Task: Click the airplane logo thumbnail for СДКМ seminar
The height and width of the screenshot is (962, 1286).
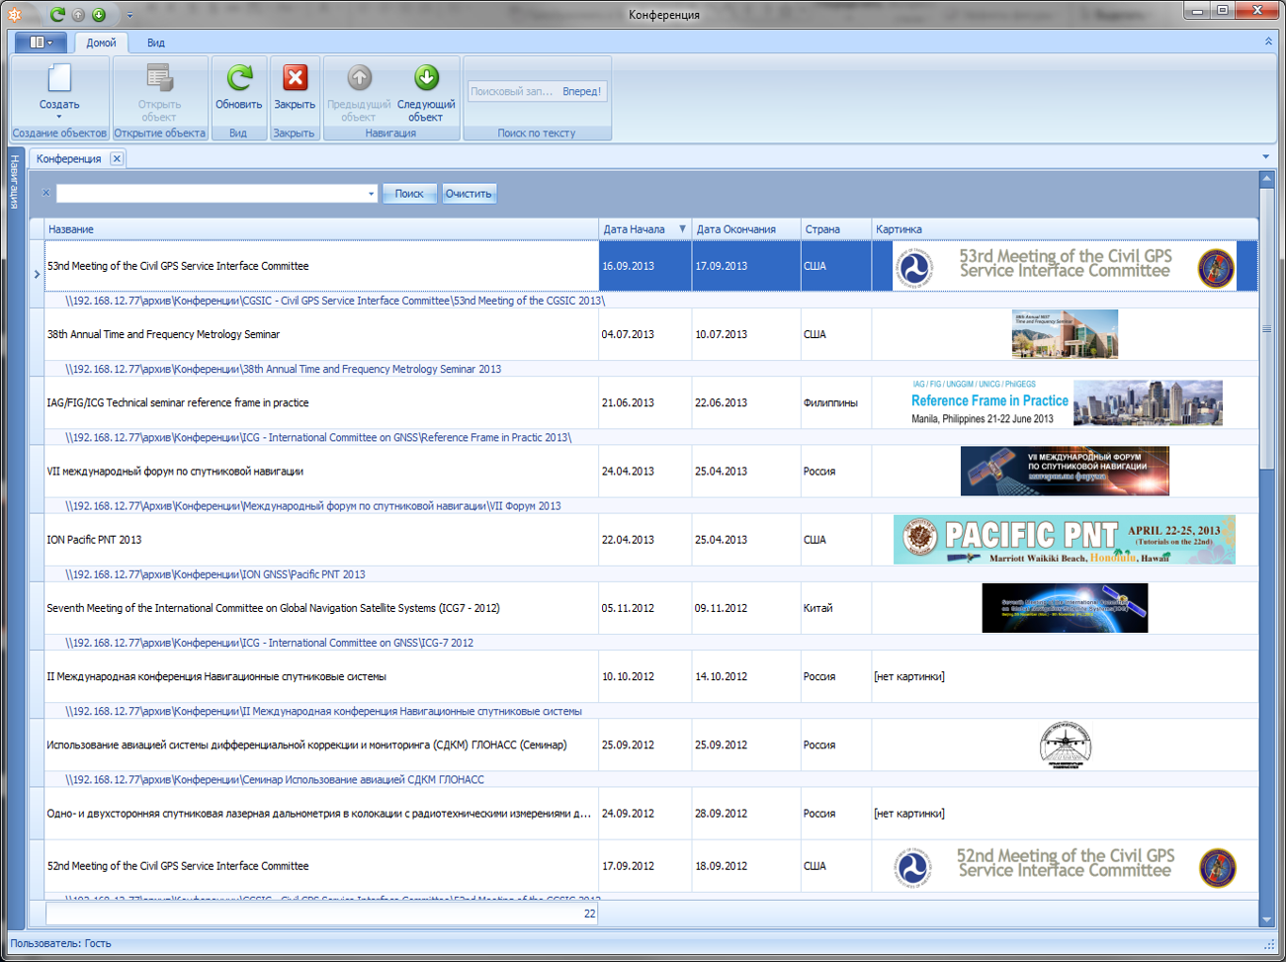Action: point(1065,745)
